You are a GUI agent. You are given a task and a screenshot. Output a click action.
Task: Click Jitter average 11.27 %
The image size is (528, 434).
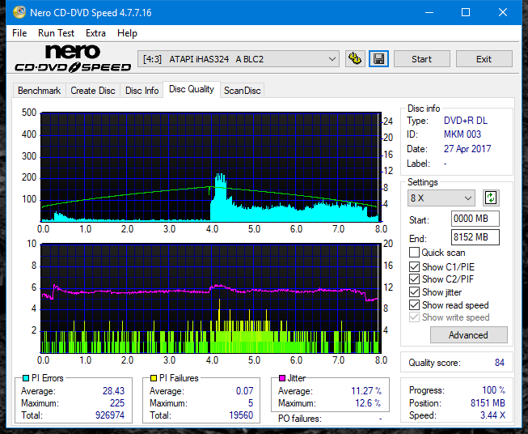[x=366, y=391]
